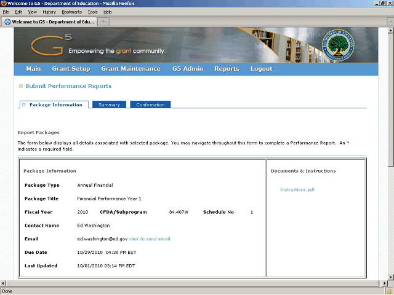This screenshot has height=295, width=394.
Task: Select the Package Information tab
Action: pos(54,104)
